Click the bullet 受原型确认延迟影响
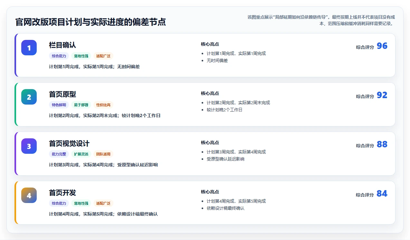 tap(225, 159)
